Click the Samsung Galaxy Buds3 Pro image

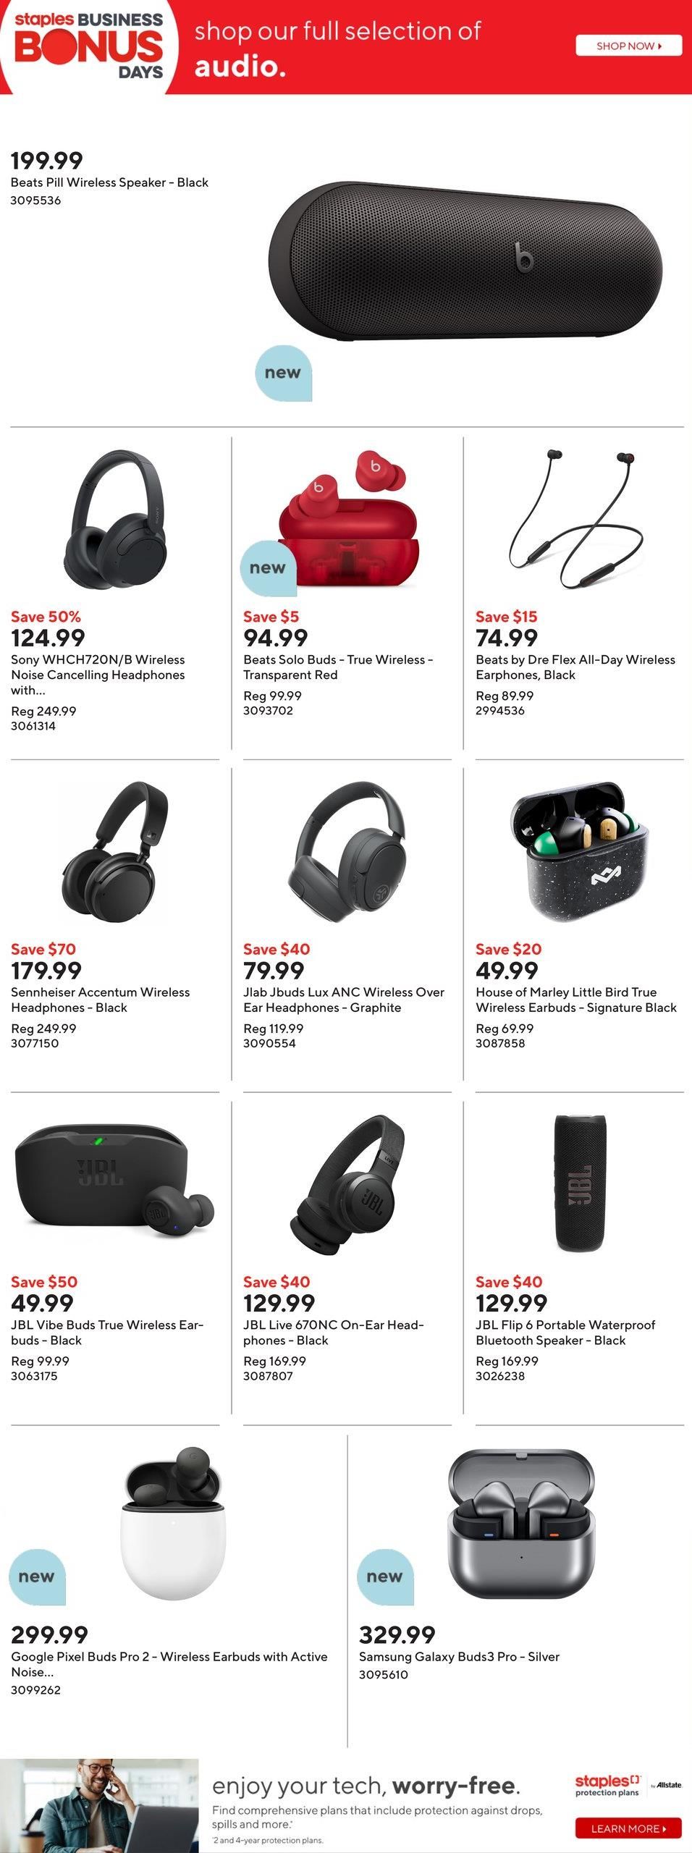pos(521,1519)
